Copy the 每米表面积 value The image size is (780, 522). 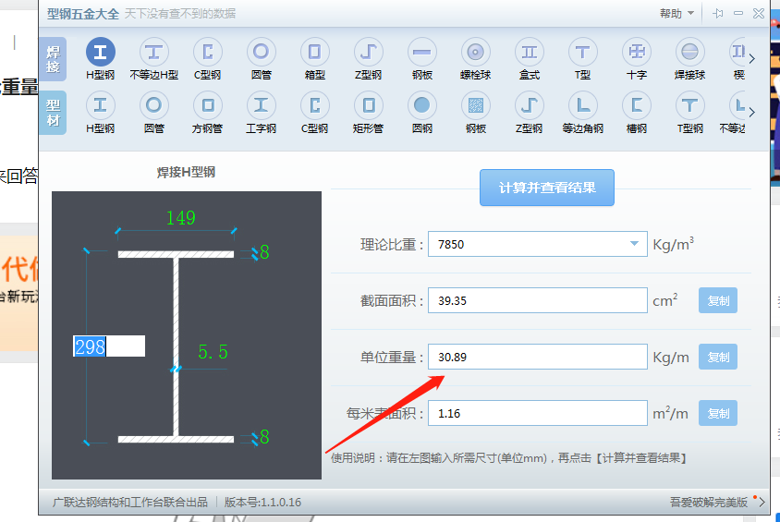tap(718, 413)
